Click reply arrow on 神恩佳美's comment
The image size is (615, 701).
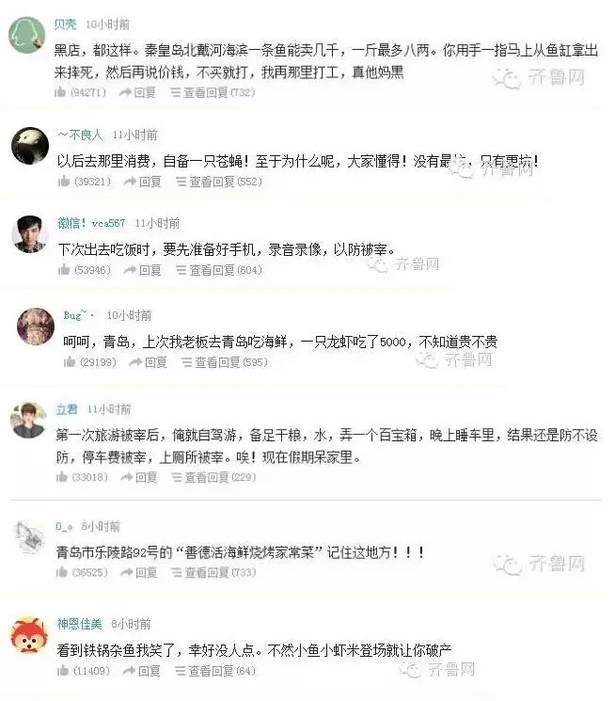[x=129, y=671]
